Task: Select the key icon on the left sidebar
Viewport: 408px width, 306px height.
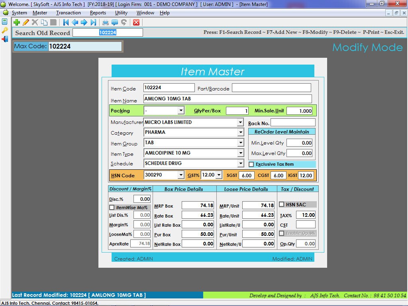Action: click(x=4, y=29)
